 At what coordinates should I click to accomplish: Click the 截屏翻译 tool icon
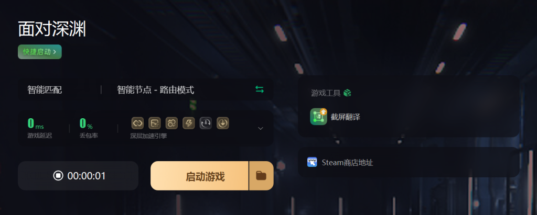(x=318, y=117)
